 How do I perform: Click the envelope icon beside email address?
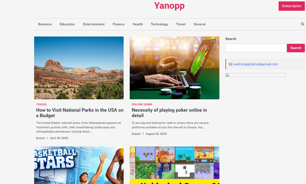(x=231, y=64)
